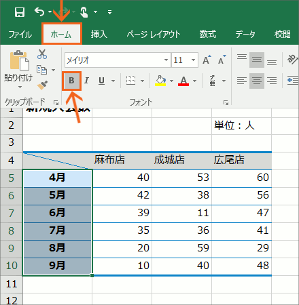Switch to the ホーム tab
Image resolution: width=299 pixels, height=305 pixels.
click(x=61, y=35)
